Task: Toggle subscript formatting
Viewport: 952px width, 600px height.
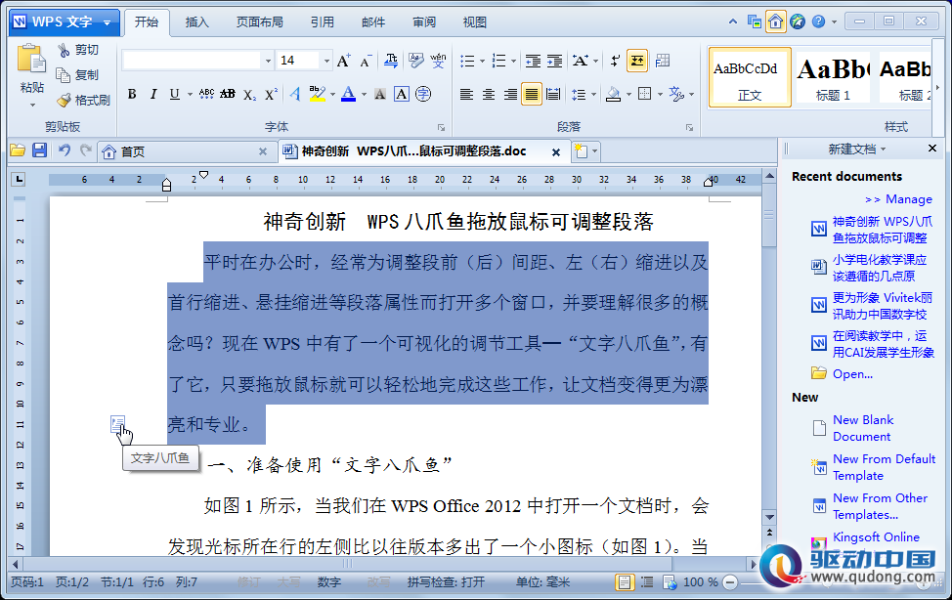Action: (x=249, y=94)
